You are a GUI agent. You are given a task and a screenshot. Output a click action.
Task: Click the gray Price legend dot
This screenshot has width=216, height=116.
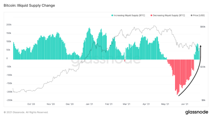coord(192,15)
